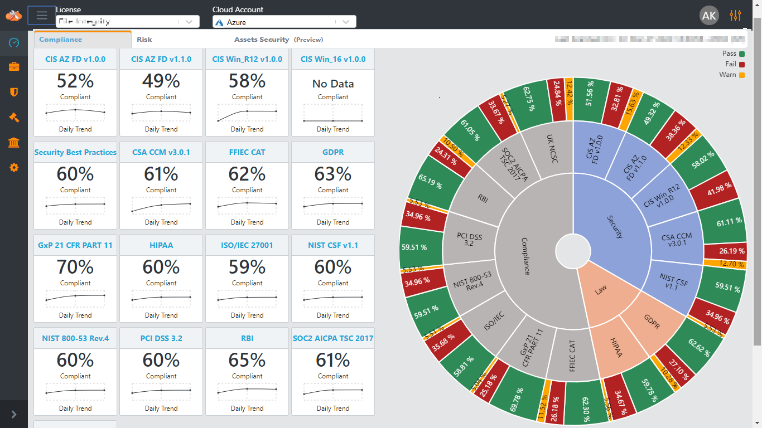Select the Compliance segment in sunburst chart

(x=524, y=256)
